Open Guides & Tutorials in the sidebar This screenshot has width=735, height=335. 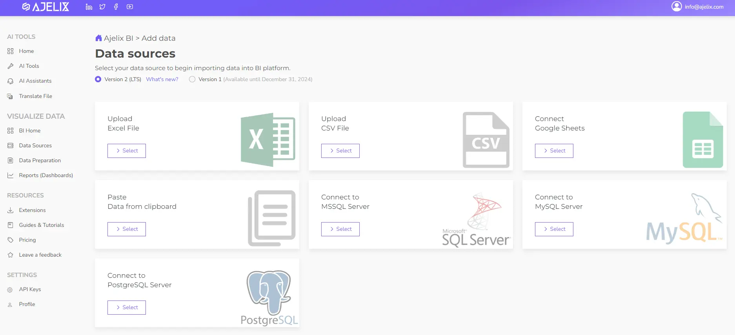click(42, 225)
